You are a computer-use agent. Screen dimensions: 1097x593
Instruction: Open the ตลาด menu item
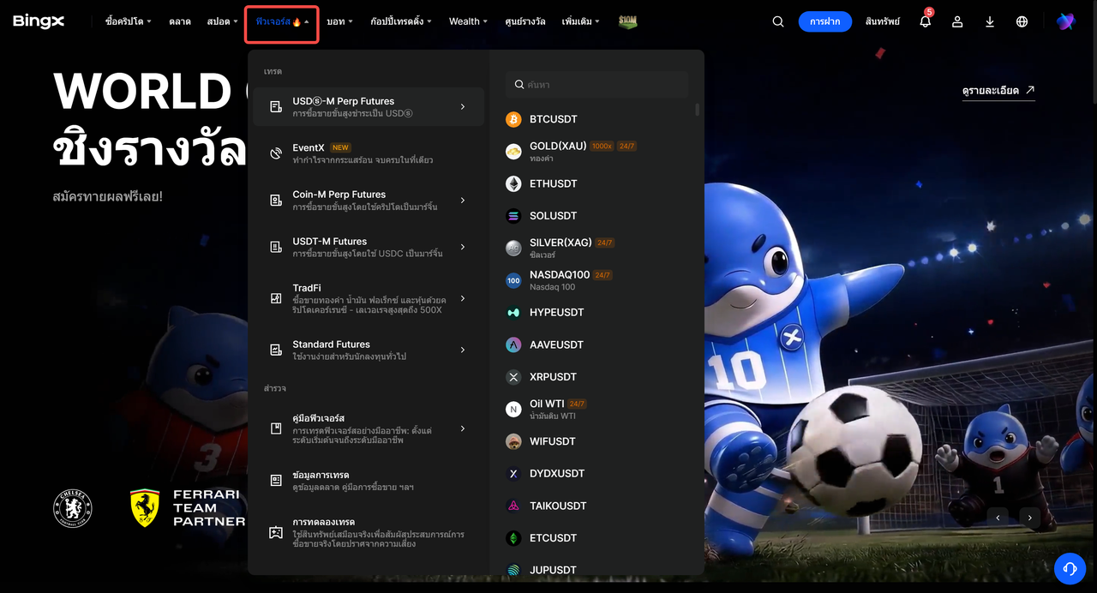[180, 21]
